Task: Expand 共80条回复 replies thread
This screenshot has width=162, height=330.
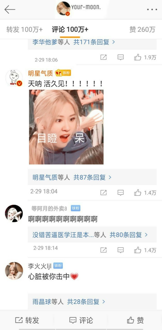Action: click(129, 235)
